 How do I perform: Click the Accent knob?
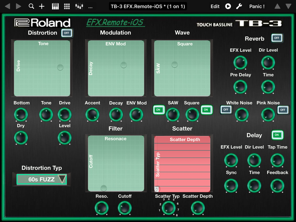92,114
